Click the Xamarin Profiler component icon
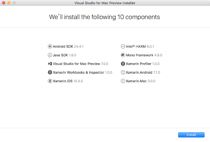 (123, 64)
